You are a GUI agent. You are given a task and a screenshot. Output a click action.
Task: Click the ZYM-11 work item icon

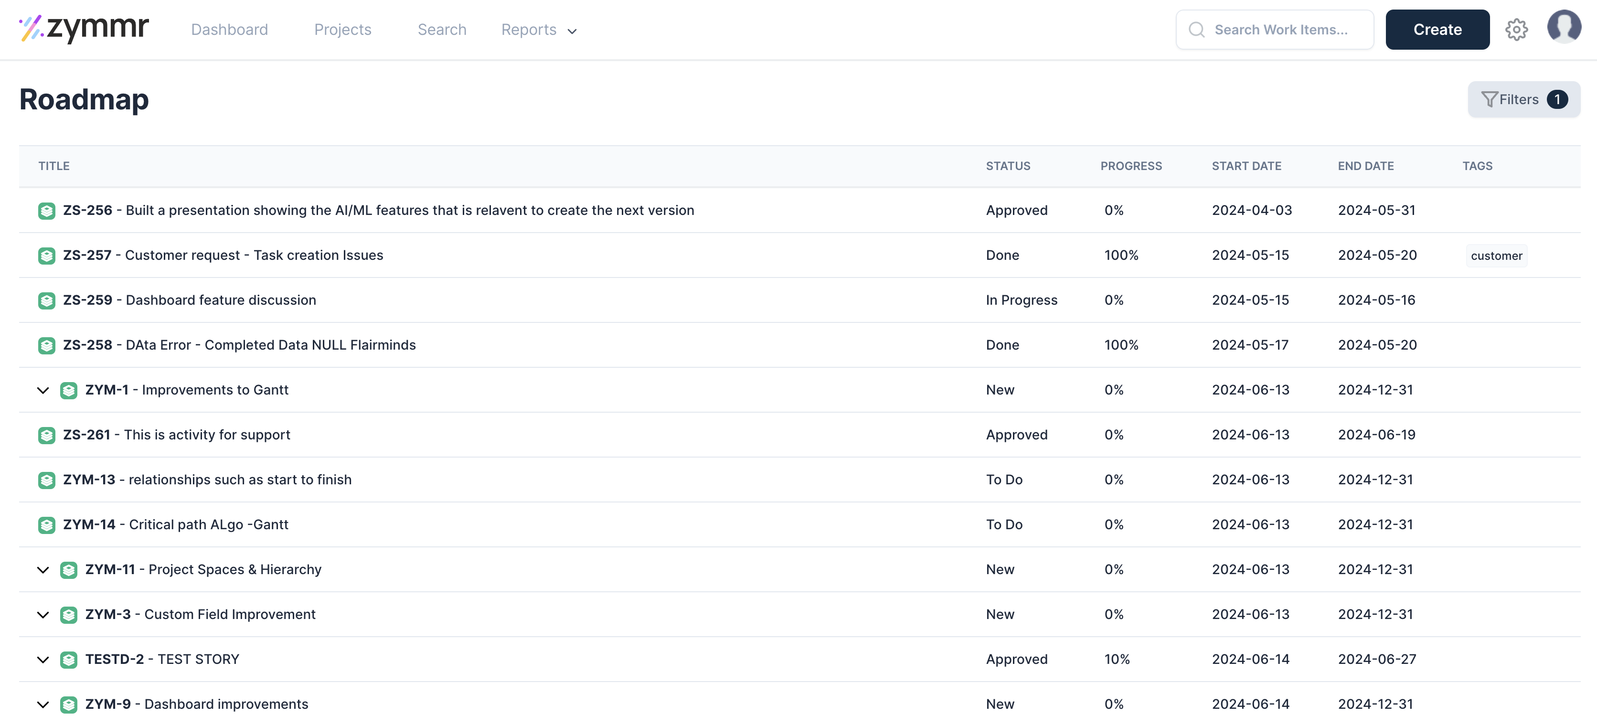69,570
